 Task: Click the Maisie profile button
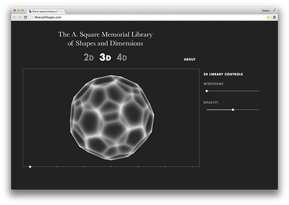[x=266, y=11]
